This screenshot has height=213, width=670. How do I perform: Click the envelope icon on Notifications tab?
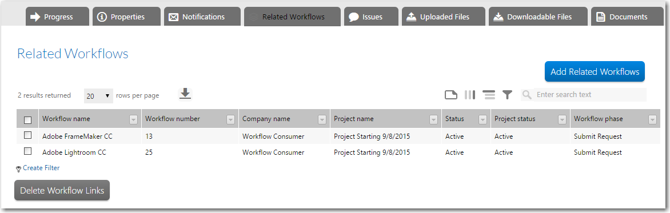[x=173, y=17]
